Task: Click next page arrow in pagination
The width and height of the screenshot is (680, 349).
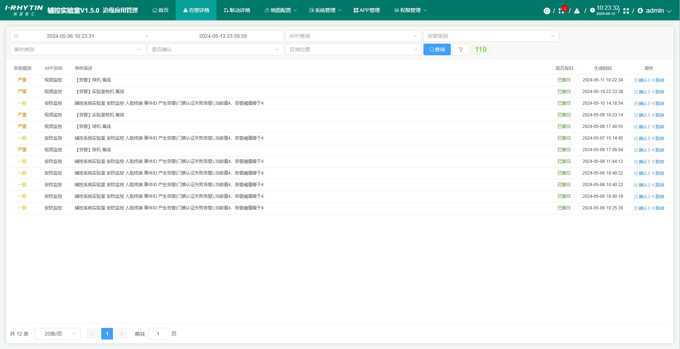Action: pos(122,334)
